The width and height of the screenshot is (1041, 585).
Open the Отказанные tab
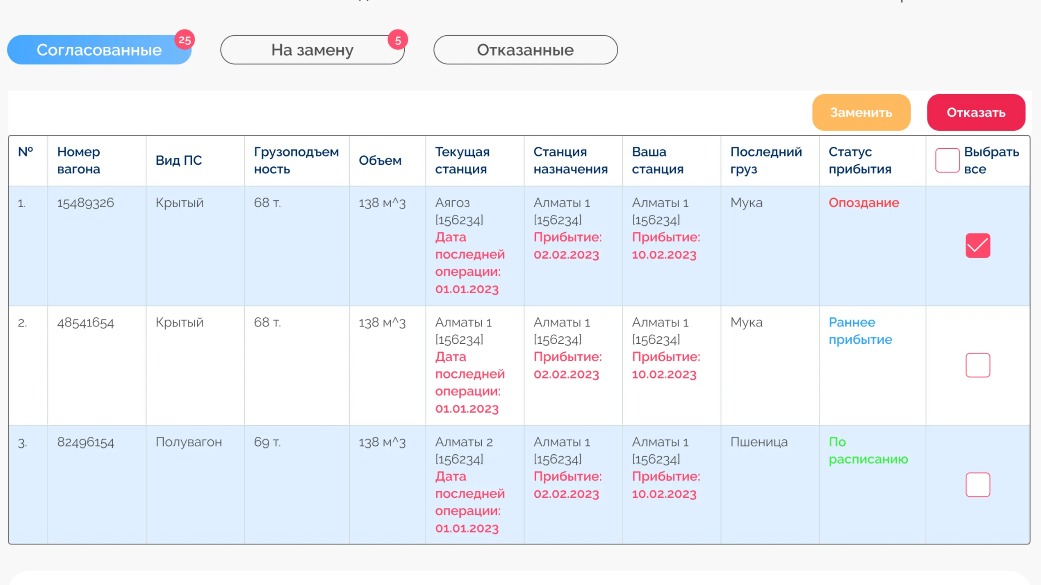pyautogui.click(x=525, y=50)
